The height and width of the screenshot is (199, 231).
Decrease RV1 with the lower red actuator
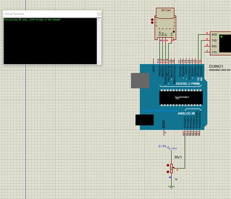click(168, 172)
